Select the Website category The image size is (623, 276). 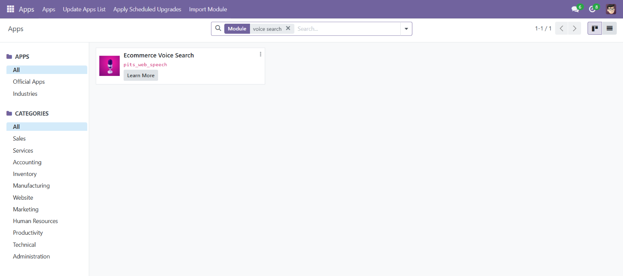(23, 198)
